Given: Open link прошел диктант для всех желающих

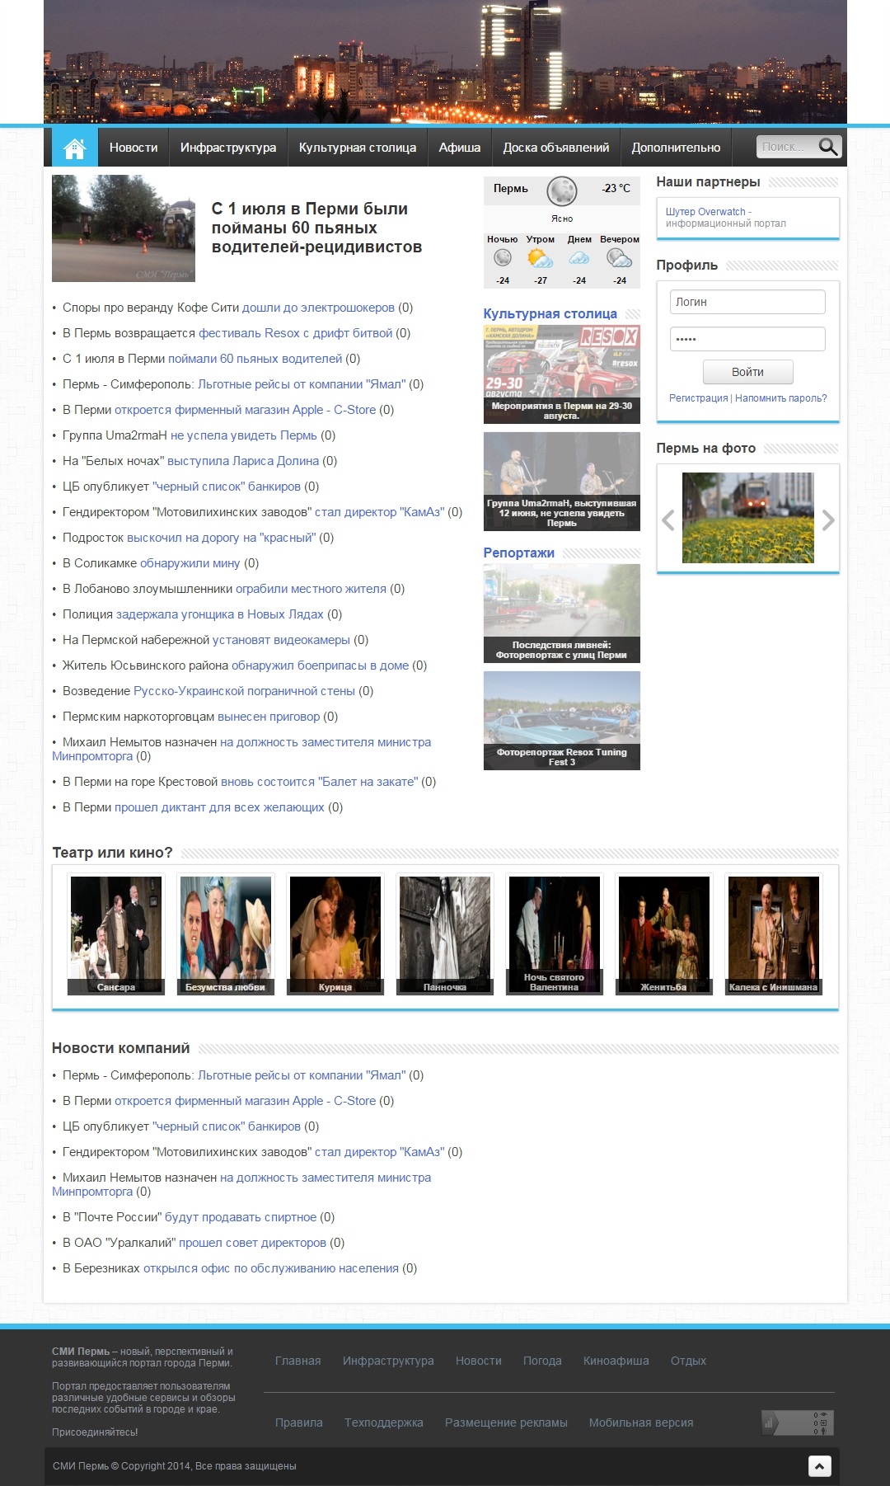Looking at the screenshot, I should pyautogui.click(x=219, y=807).
